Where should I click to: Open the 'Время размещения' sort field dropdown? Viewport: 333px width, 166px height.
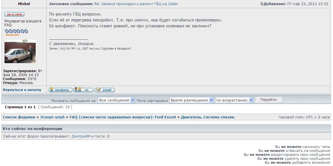192,100
